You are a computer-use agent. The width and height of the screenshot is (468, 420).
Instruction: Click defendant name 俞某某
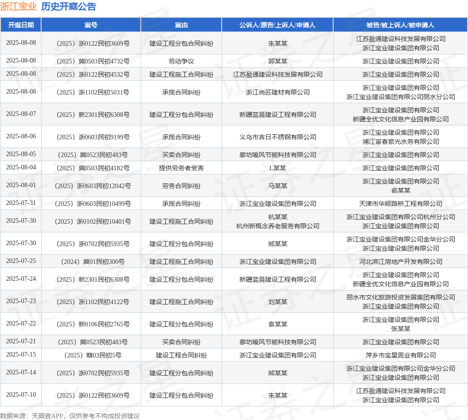pyautogui.click(x=400, y=190)
